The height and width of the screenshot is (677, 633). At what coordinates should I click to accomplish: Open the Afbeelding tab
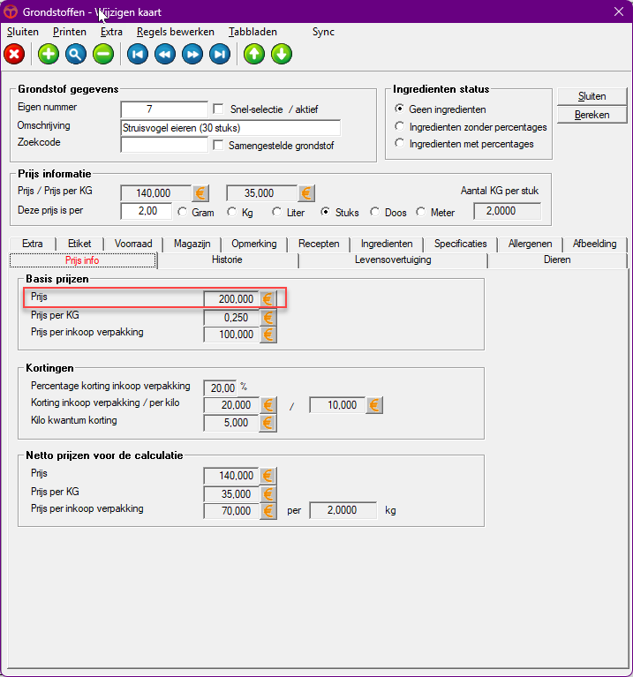594,244
